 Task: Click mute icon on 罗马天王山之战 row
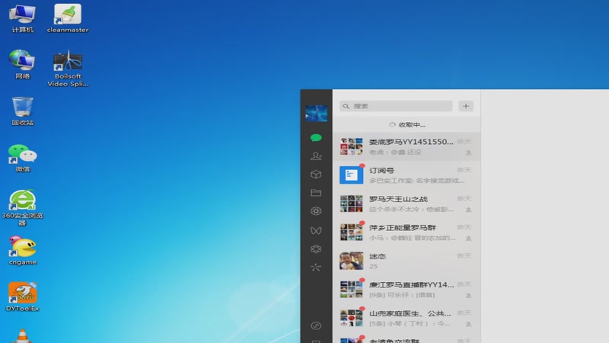point(469,210)
